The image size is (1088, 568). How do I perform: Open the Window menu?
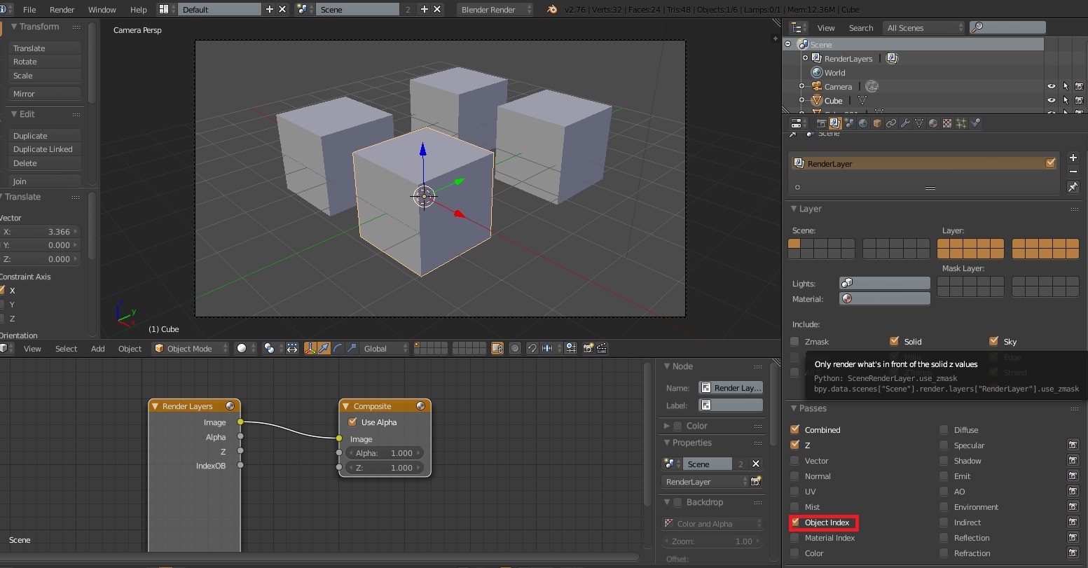click(x=102, y=10)
